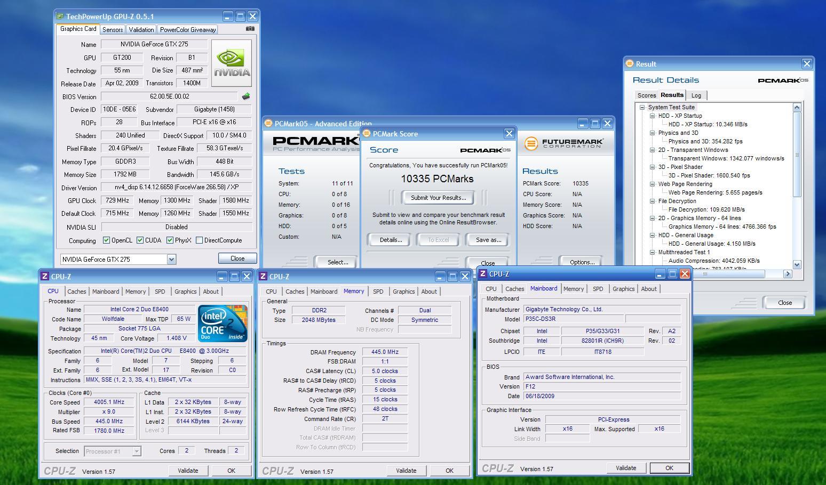Screen dimensions: 826x485
Task: Click the GPU-Z screenshot camera icon
Action: click(250, 29)
